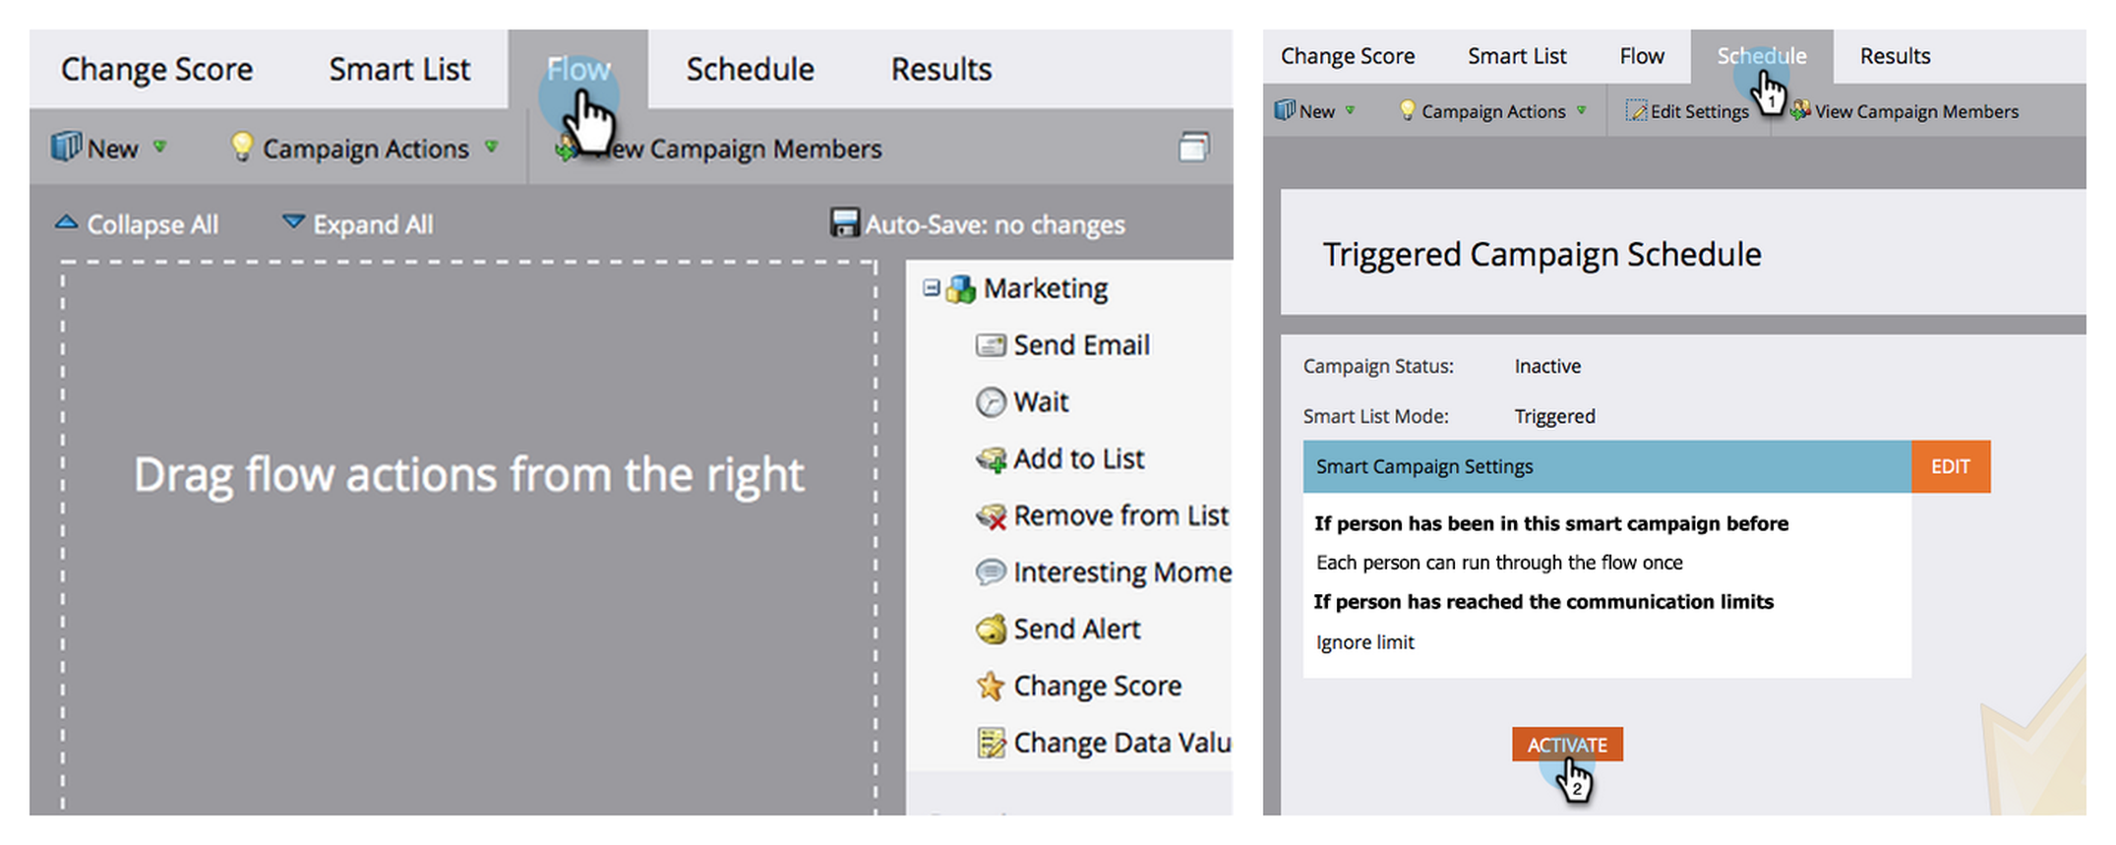The height and width of the screenshot is (845, 2116).
Task: Open Smart List tab in right panel
Action: click(1517, 56)
